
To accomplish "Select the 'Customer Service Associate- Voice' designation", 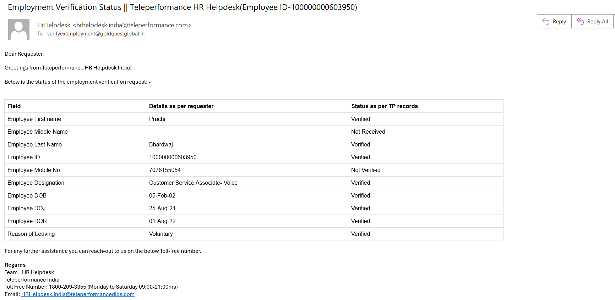I will (x=193, y=183).
